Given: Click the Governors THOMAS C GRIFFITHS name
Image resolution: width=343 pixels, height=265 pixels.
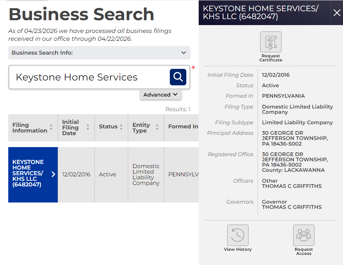Looking at the screenshot, I should 292,207.
